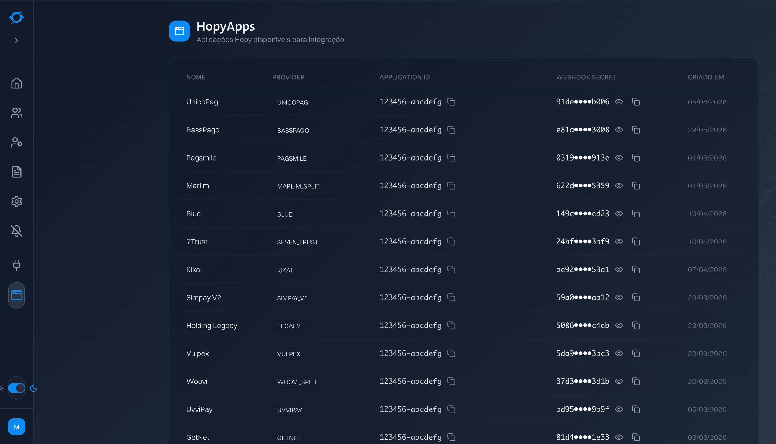776x444 pixels.
Task: Open the Settings gear icon in sidebar
Action: point(16,202)
